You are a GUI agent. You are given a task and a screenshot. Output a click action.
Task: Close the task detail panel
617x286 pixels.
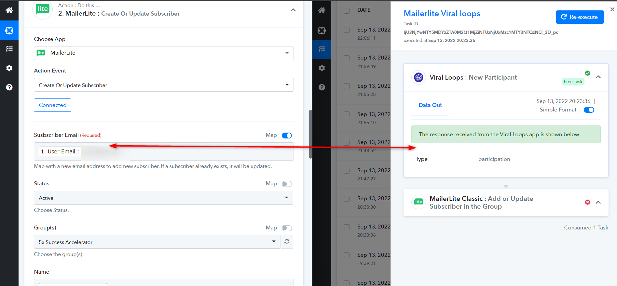pos(612,9)
